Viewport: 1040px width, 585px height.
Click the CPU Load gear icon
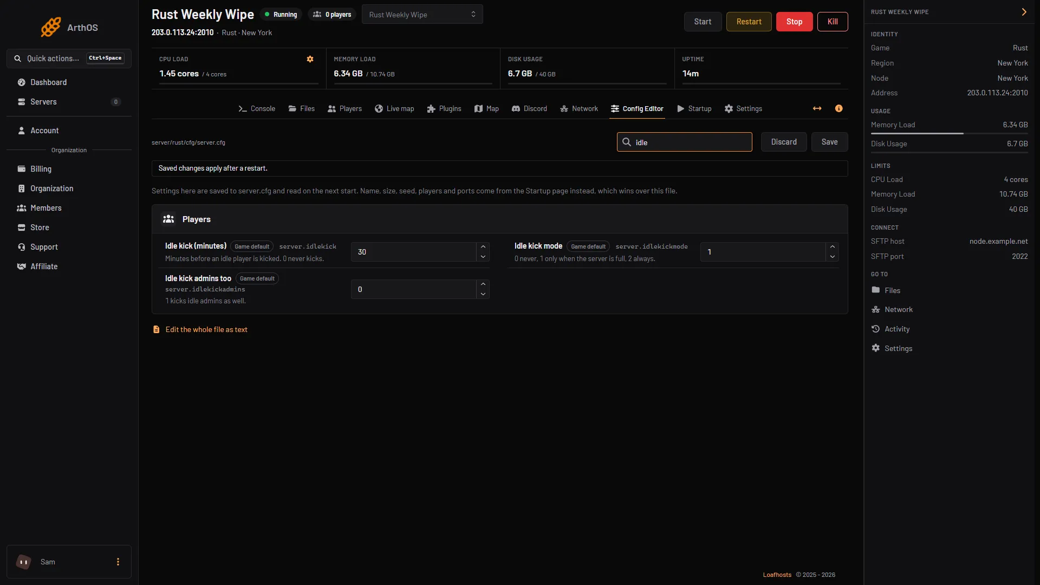point(310,59)
